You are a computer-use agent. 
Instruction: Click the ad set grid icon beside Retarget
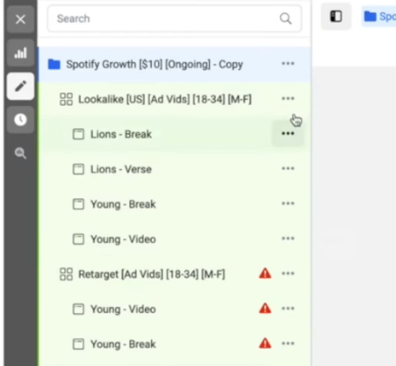coord(67,274)
